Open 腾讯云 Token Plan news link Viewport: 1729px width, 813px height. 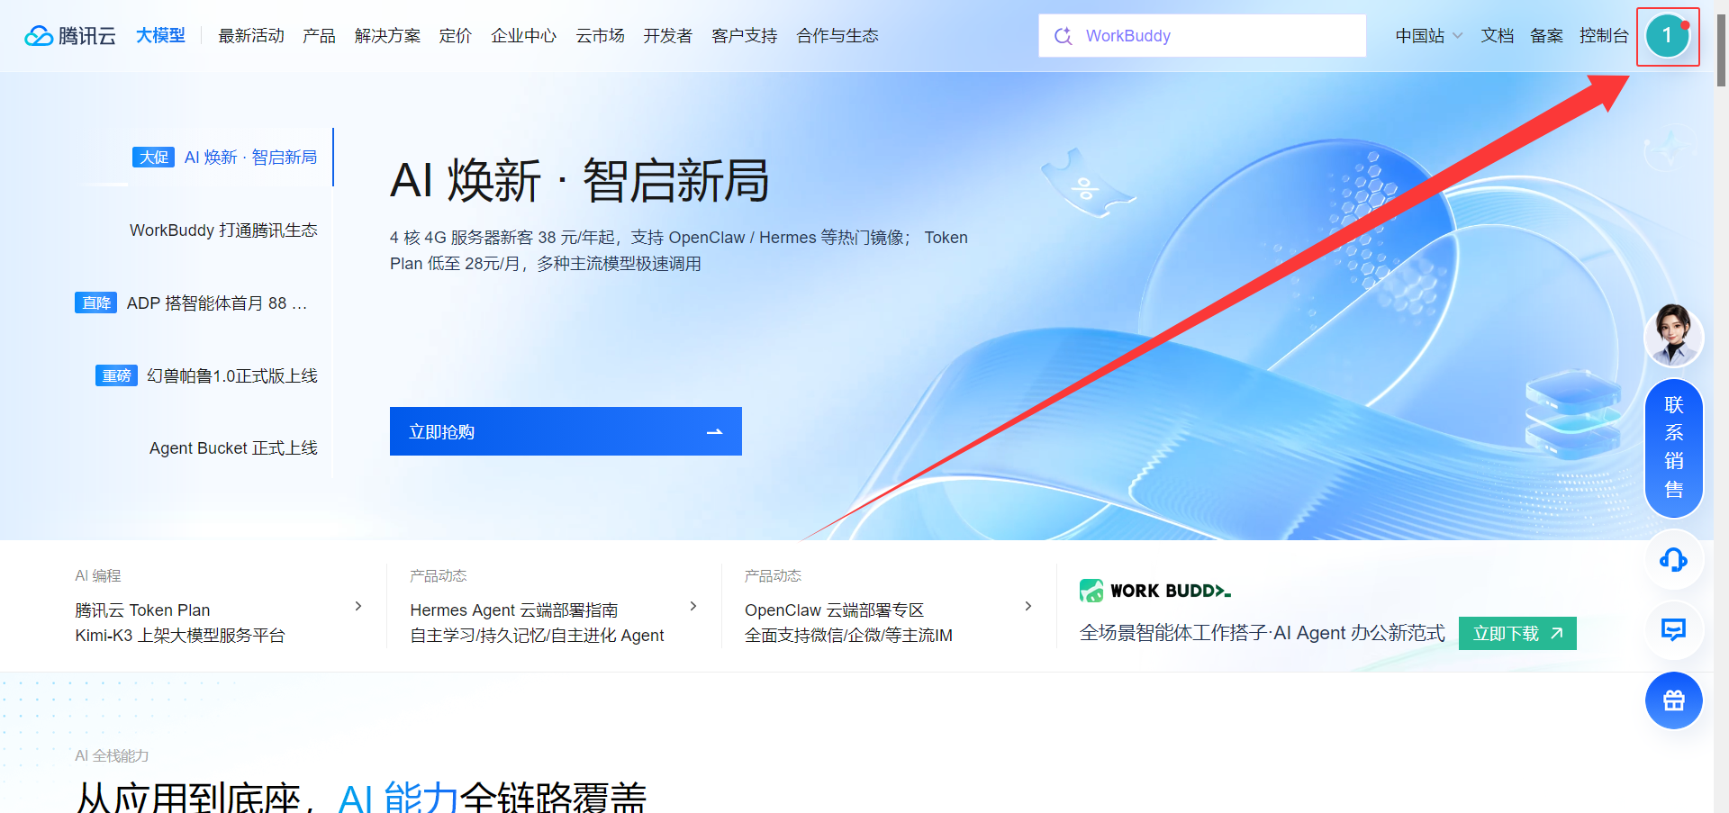(142, 610)
